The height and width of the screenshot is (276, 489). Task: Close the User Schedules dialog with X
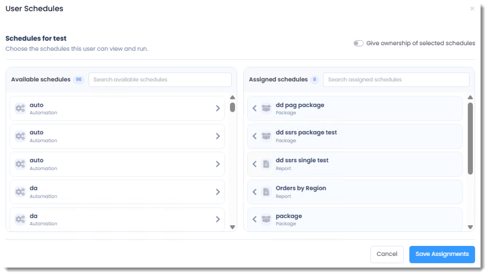(472, 9)
